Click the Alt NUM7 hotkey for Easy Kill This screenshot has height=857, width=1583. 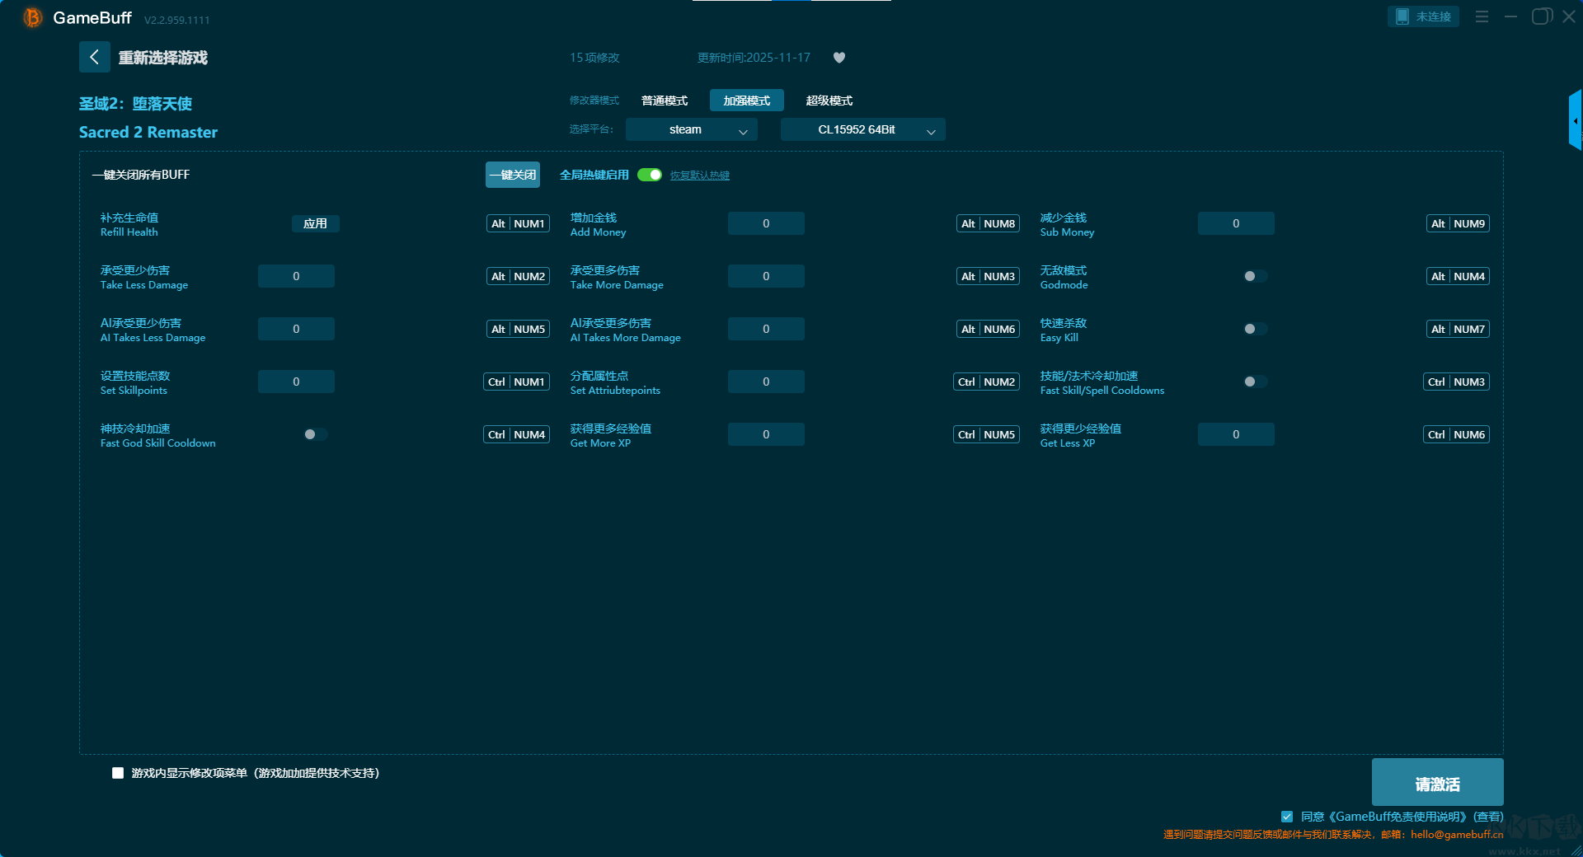[1458, 329]
